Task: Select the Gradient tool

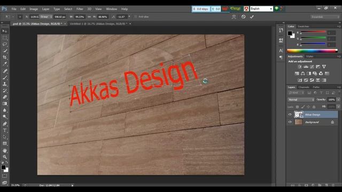Action: (x=5, y=103)
